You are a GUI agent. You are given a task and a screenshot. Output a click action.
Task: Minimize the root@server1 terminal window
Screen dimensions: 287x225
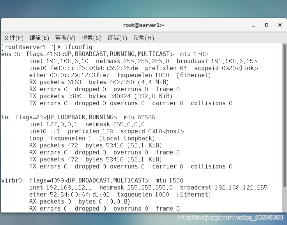click(253, 25)
